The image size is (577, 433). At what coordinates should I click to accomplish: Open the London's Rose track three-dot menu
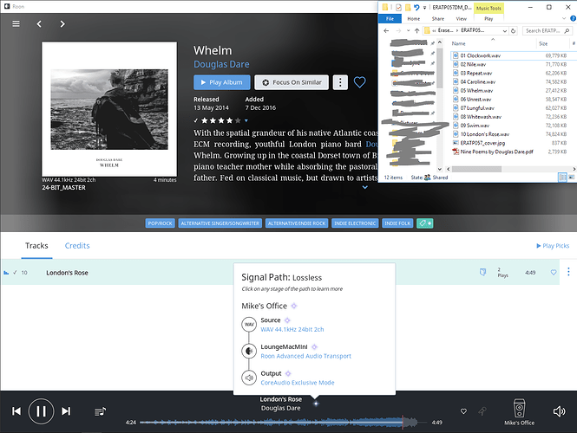click(568, 272)
